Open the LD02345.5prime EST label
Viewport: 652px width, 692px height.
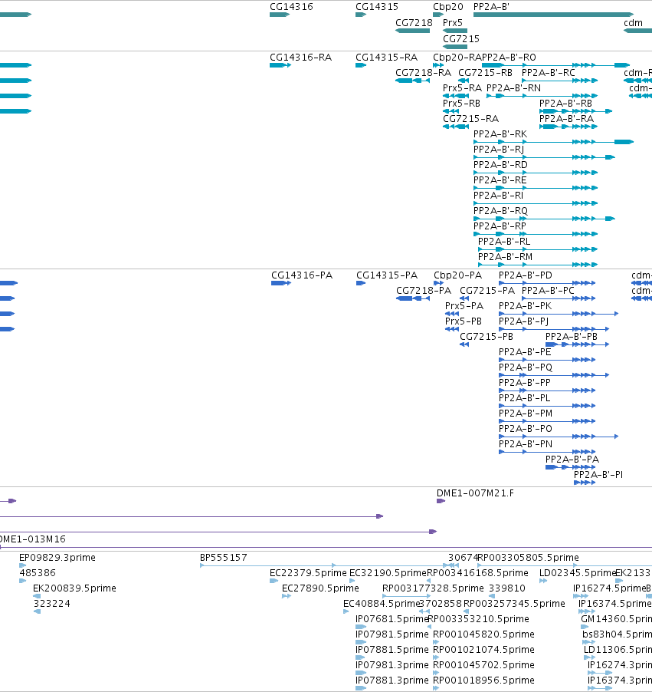578,573
